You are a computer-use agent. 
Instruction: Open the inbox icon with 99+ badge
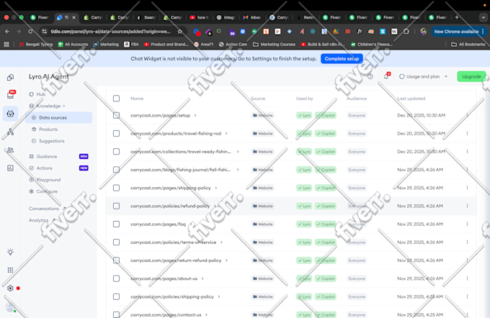pos(10,95)
